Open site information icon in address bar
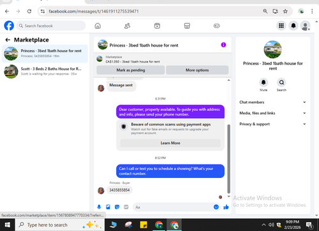Image resolution: width=319 pixels, height=231 pixels. coord(43,11)
